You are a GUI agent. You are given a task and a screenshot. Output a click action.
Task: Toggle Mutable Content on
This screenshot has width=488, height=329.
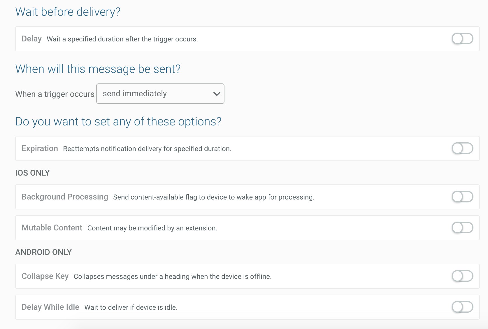(462, 228)
